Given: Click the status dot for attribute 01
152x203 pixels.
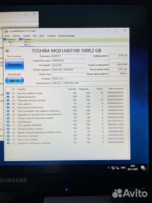Looking at the screenshot, I should click(8, 93).
